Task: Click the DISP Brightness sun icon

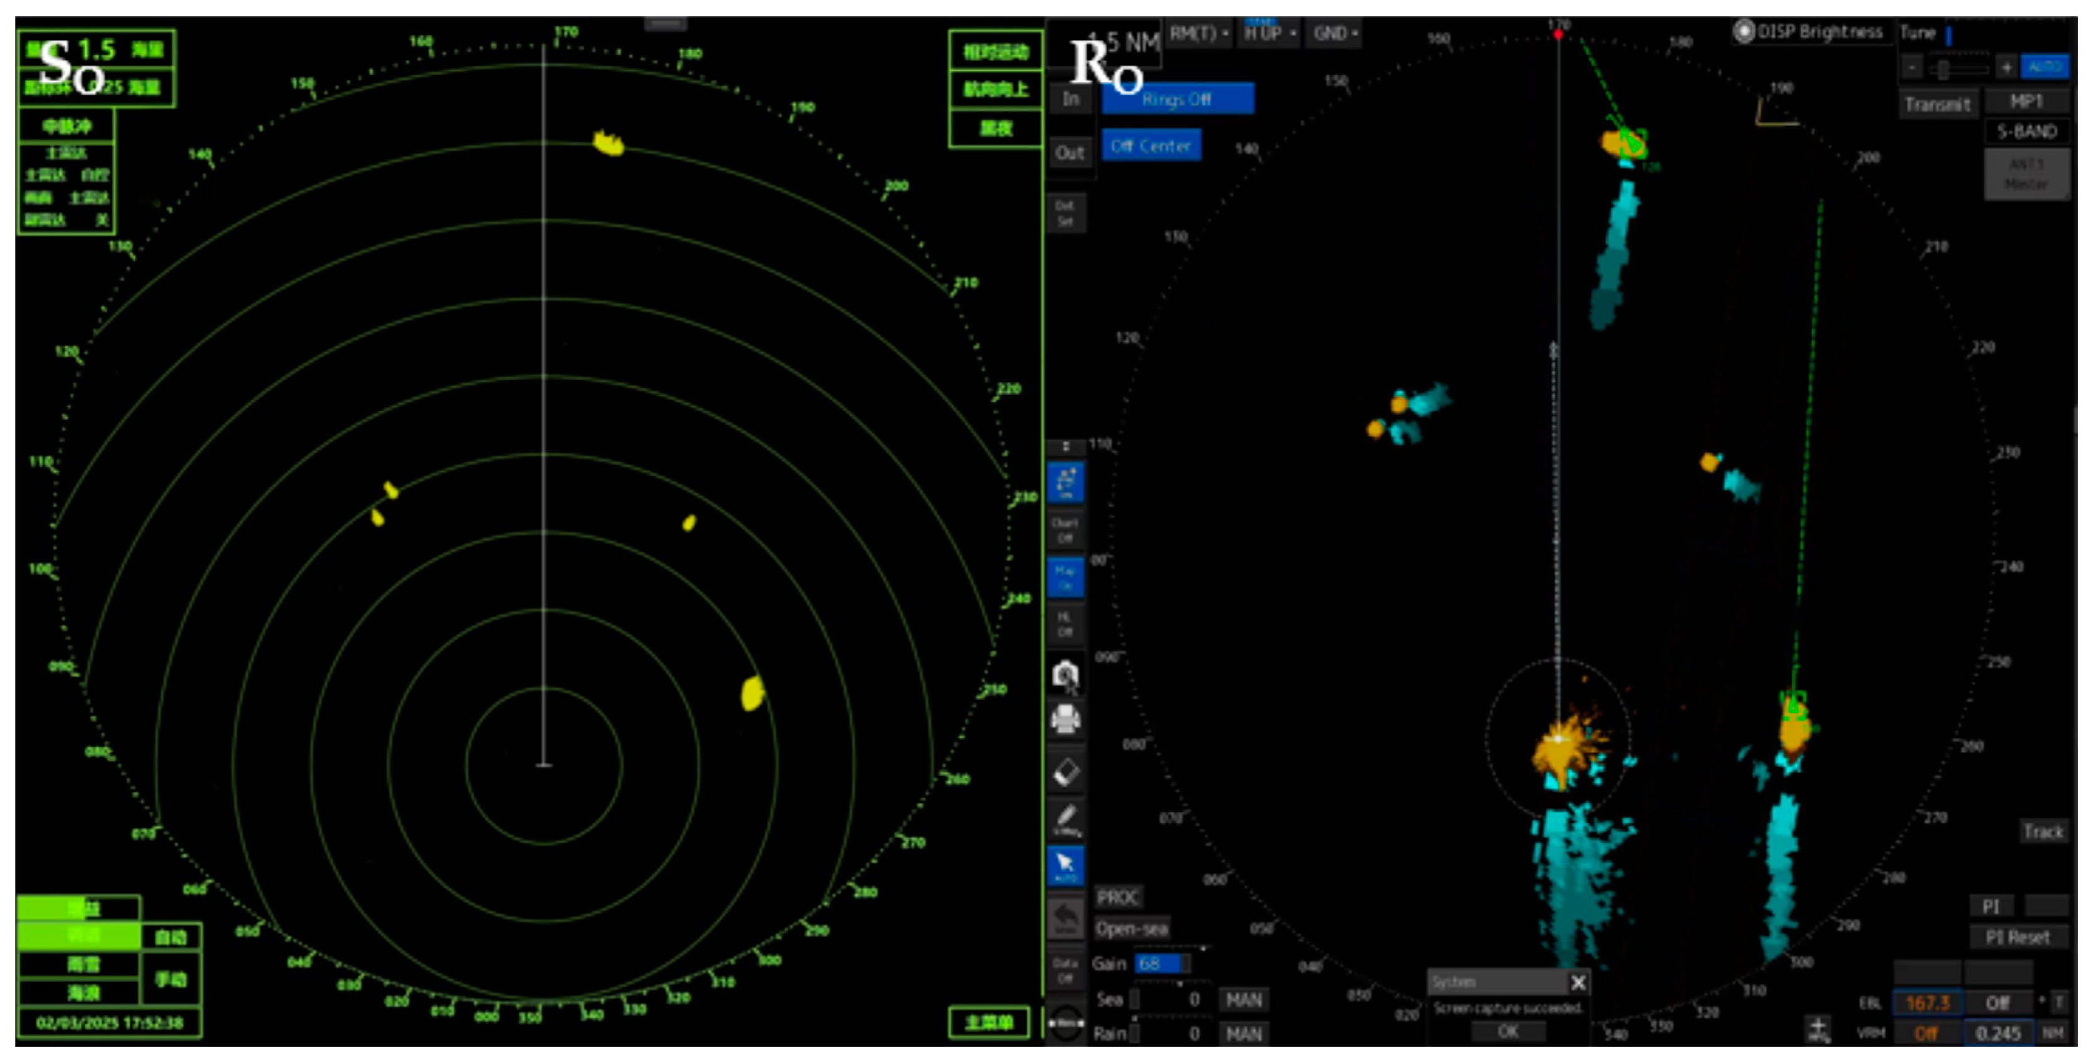Action: pos(1743,32)
